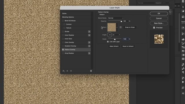Select the Inner Glow row label

coord(68,39)
